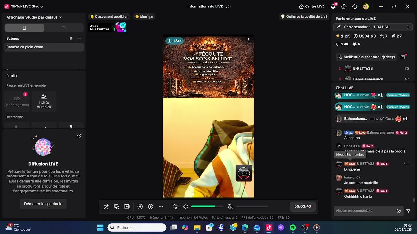Screen dimensions: 417x234
Task: Click the avatar thumbnail over the camera preview
Action: (244, 173)
